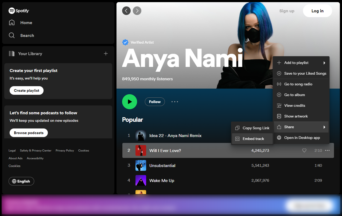The image size is (342, 216).
Task: Navigate forward with the right arrow button
Action: click(x=137, y=11)
